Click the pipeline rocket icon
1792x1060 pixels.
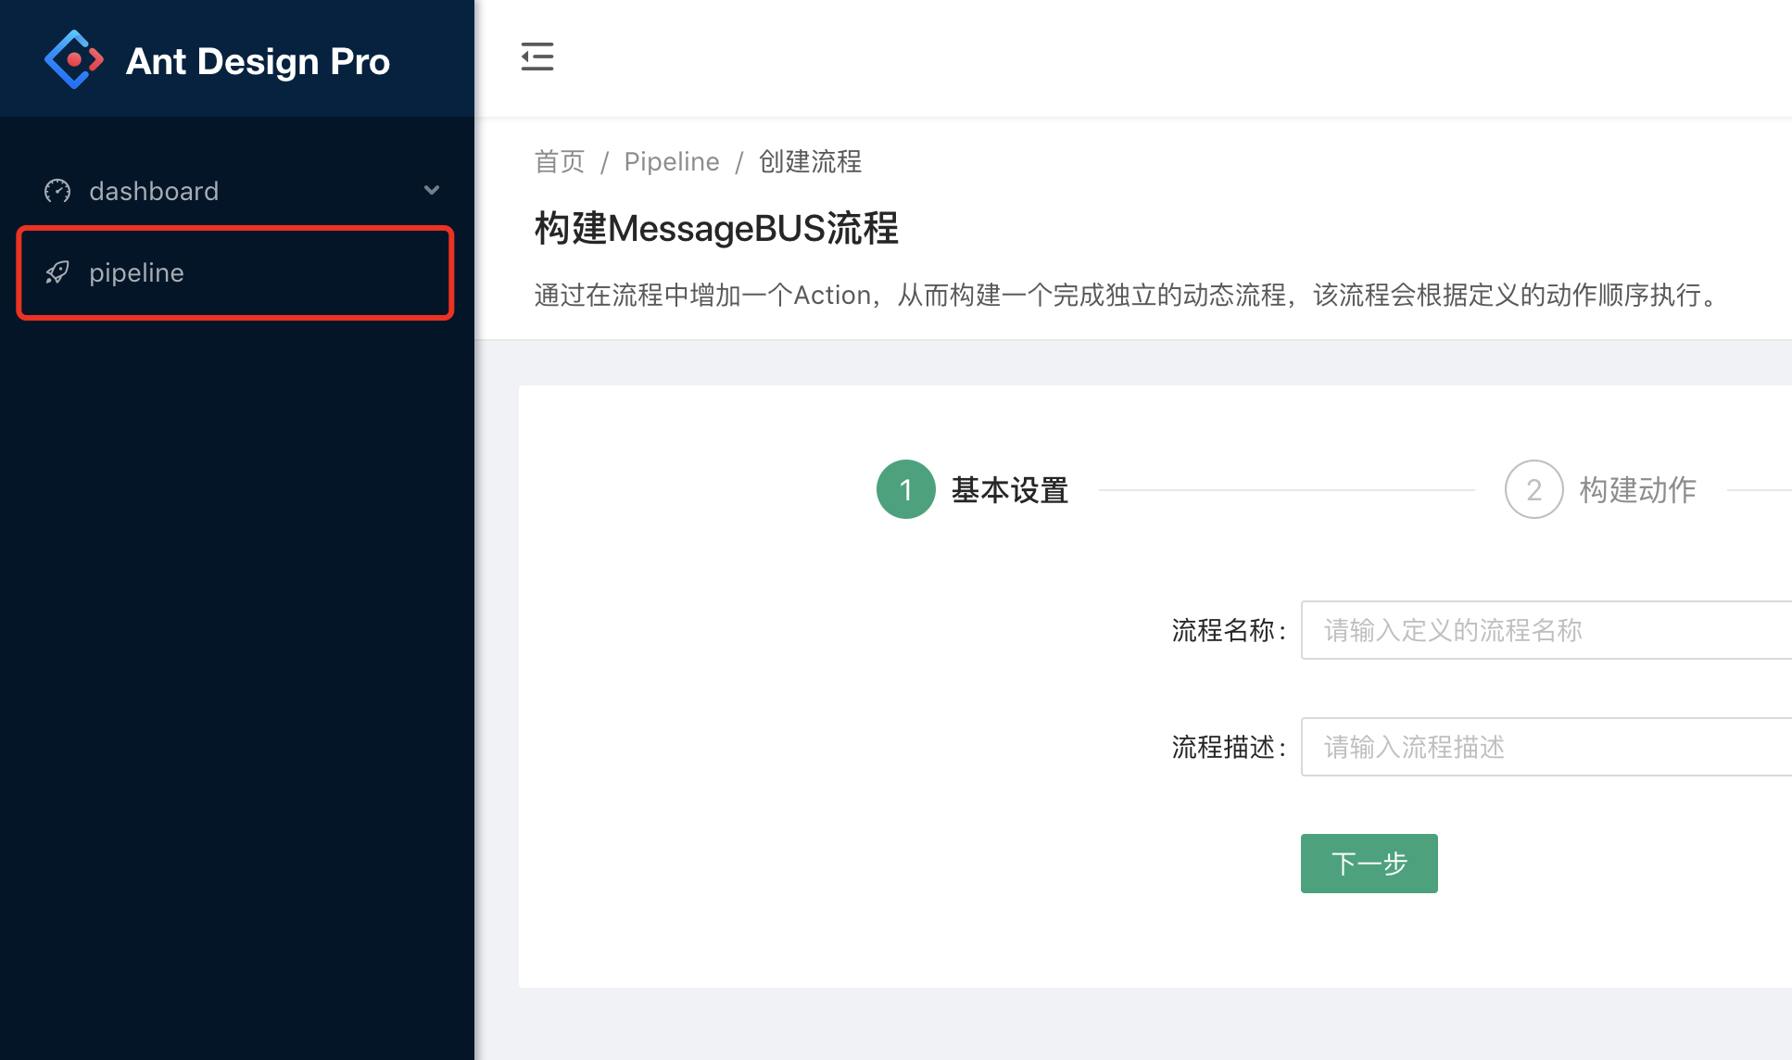(x=57, y=272)
